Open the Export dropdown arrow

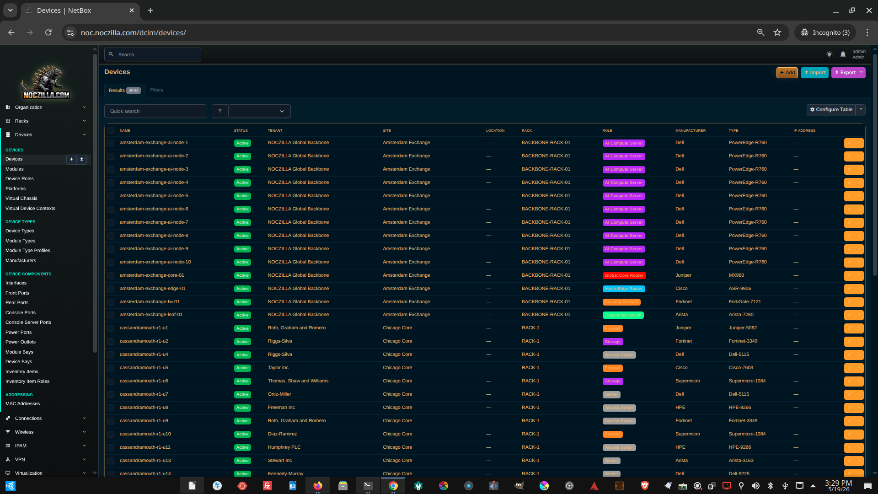click(x=862, y=73)
